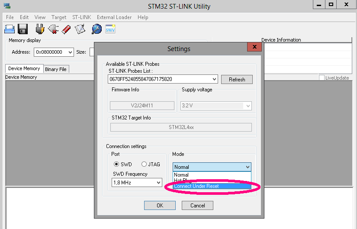Open the External Loader menu
The image size is (357, 229).
(114, 17)
